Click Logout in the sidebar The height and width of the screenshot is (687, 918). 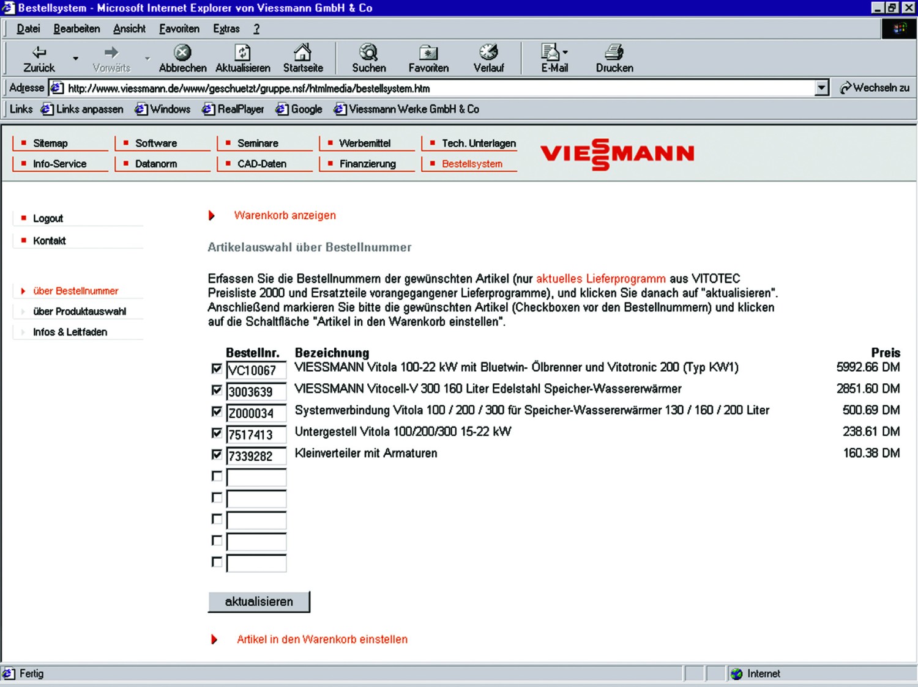click(48, 218)
